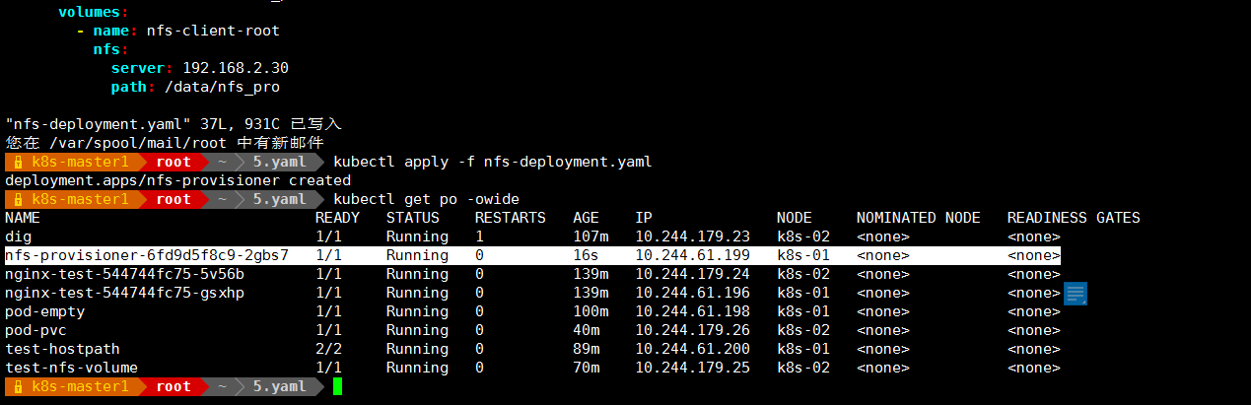Click node k8s-02 in the dig row
The height and width of the screenshot is (405, 1251).
pos(803,236)
